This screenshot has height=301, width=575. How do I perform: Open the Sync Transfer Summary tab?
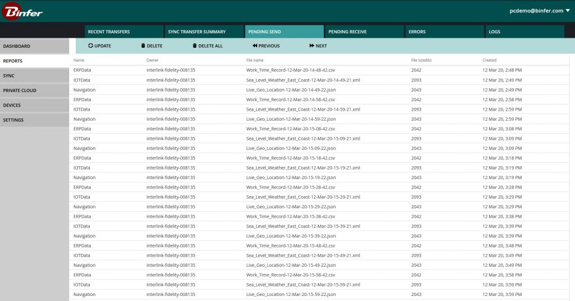[204, 32]
